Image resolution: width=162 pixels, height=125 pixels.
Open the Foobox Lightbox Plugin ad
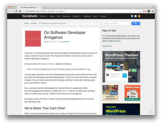(x=110, y=93)
